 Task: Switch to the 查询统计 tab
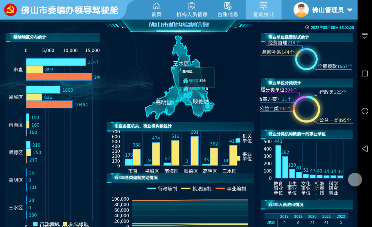point(263,9)
